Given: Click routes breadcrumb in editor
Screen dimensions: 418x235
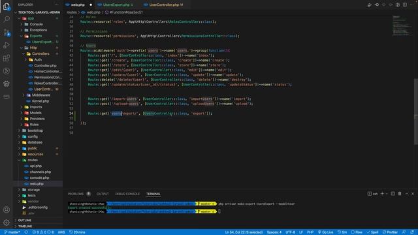Looking at the screenshot, I should (71, 12).
